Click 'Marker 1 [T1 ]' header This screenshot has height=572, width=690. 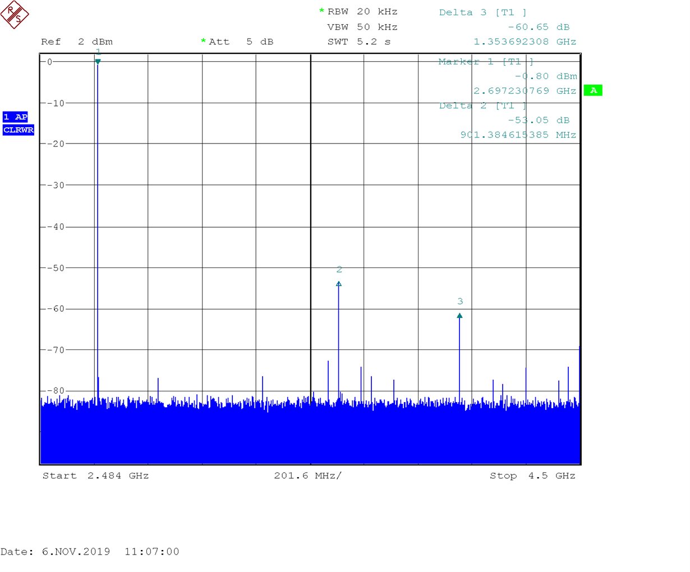486,62
